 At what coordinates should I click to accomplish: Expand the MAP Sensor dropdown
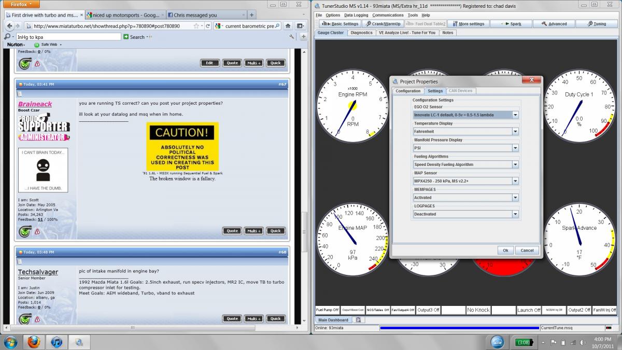pyautogui.click(x=515, y=181)
